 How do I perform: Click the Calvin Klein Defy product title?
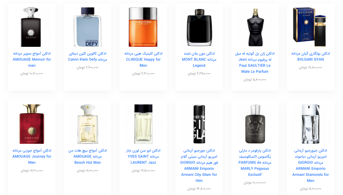point(87,56)
